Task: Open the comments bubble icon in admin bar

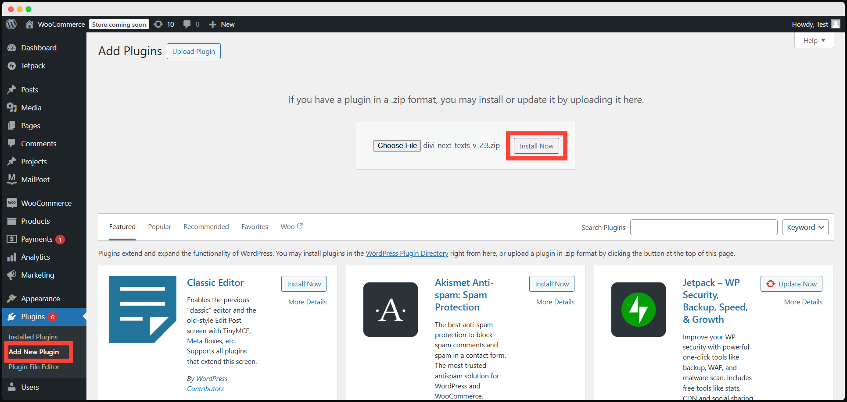Action: point(187,24)
